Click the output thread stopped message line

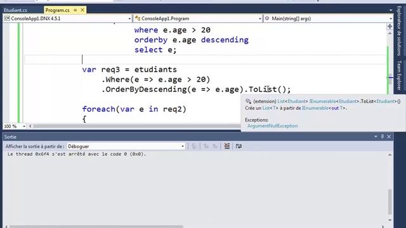pos(77,154)
